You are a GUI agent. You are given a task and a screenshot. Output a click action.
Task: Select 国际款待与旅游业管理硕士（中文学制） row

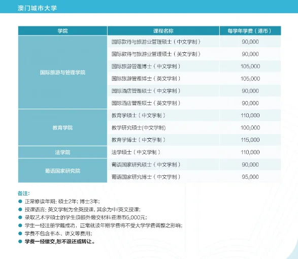pyautogui.click(x=194, y=42)
